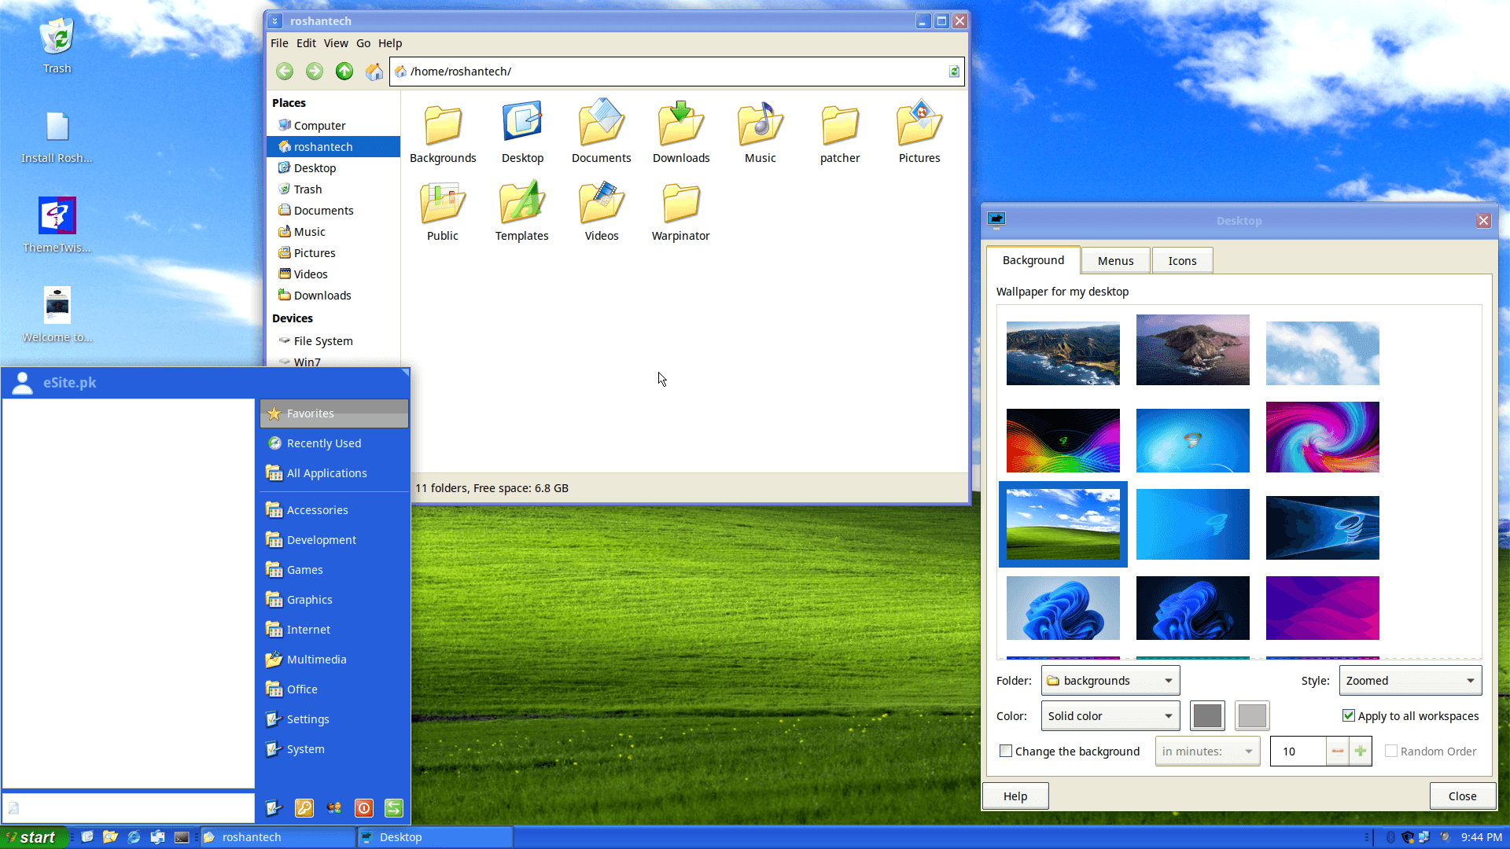Image resolution: width=1510 pixels, height=849 pixels.
Task: Switch to the Icons tab
Action: (1182, 261)
